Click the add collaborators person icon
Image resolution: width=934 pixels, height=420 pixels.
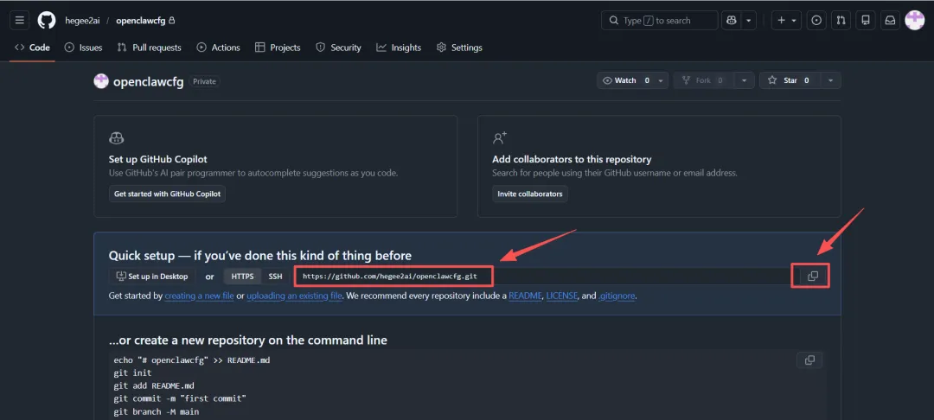(500, 138)
